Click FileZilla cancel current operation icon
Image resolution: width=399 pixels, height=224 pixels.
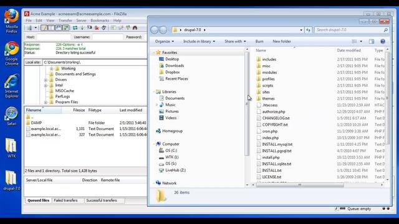click(89, 27)
